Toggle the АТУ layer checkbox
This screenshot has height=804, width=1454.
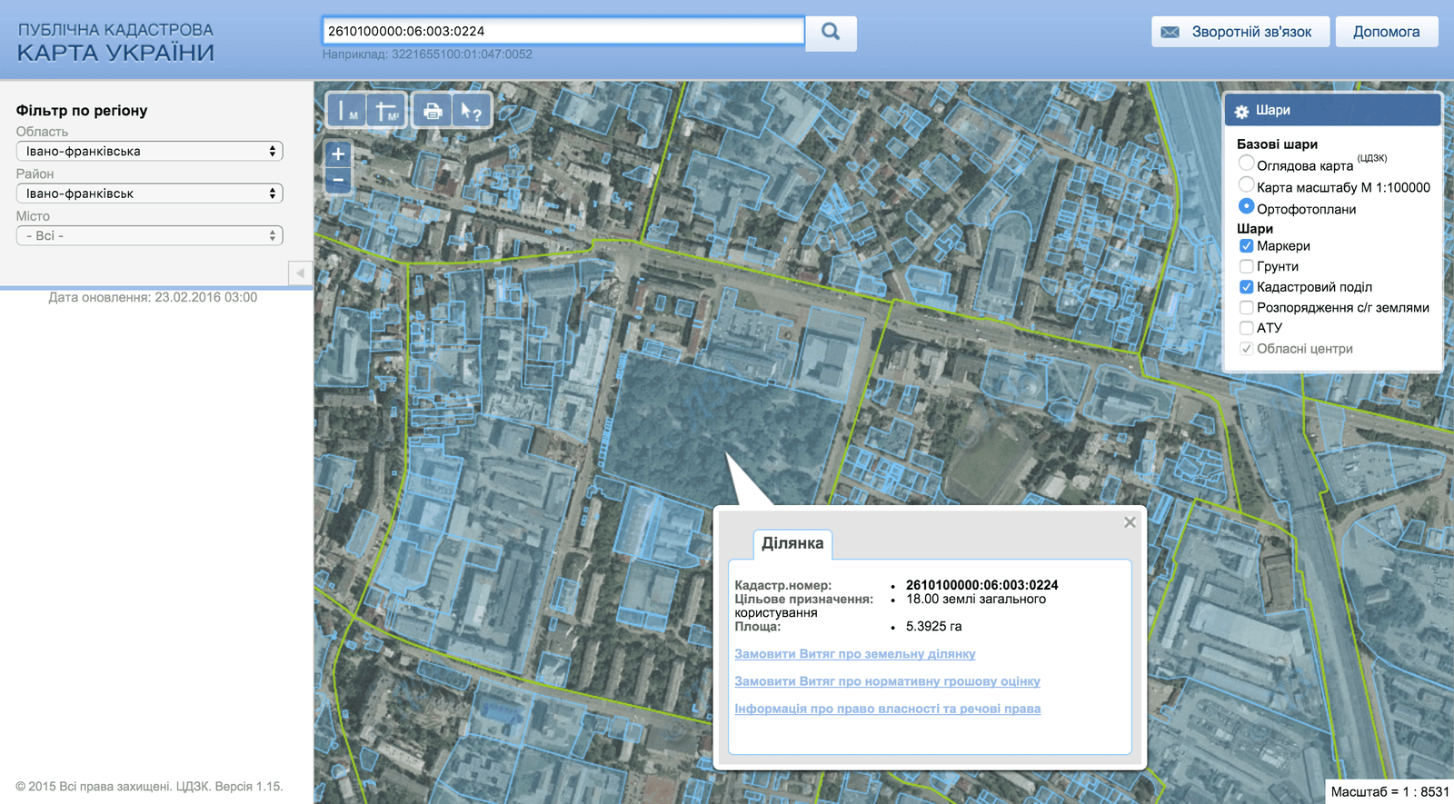click(x=1247, y=328)
